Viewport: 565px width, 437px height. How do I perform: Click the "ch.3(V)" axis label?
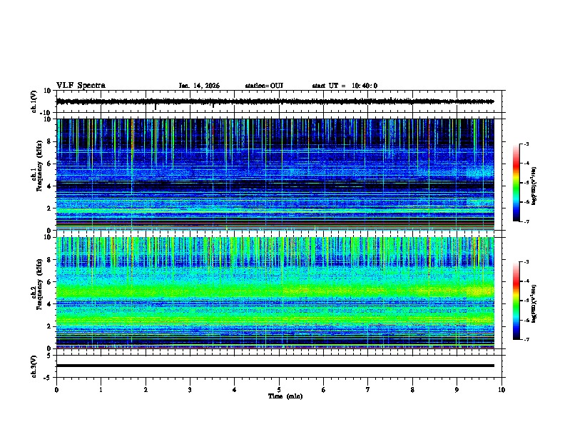34,366
